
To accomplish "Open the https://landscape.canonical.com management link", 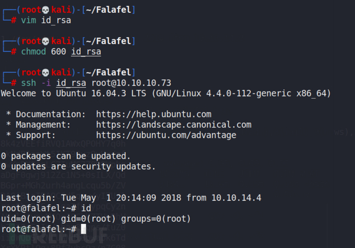I will tap(174, 125).
